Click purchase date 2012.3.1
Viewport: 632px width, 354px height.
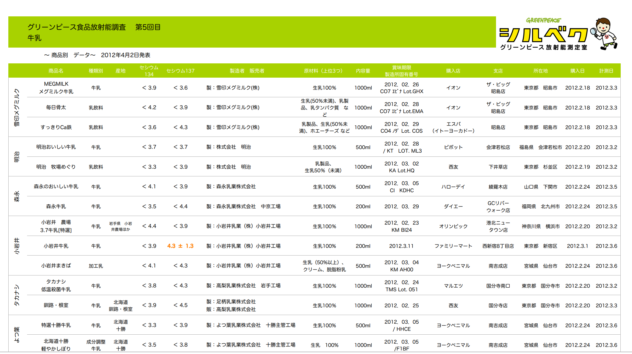578,246
